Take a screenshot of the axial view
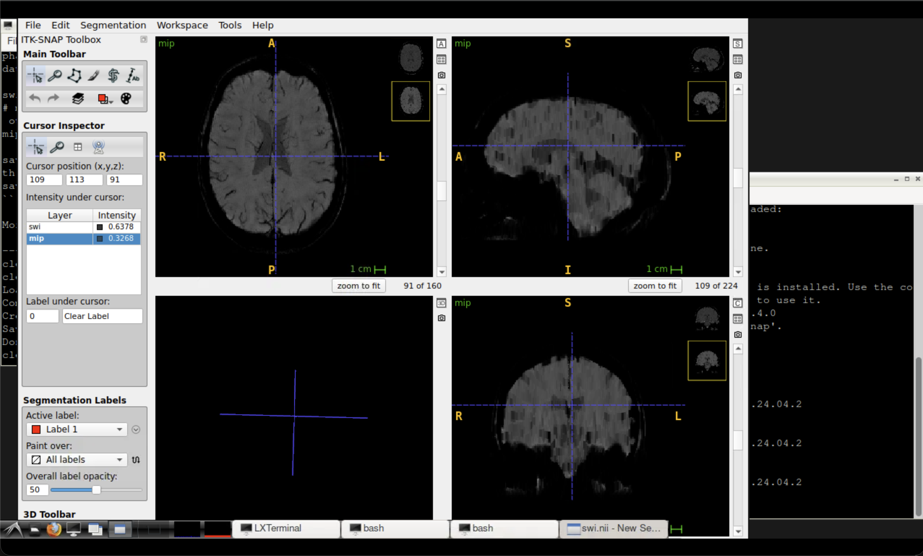 (x=442, y=75)
